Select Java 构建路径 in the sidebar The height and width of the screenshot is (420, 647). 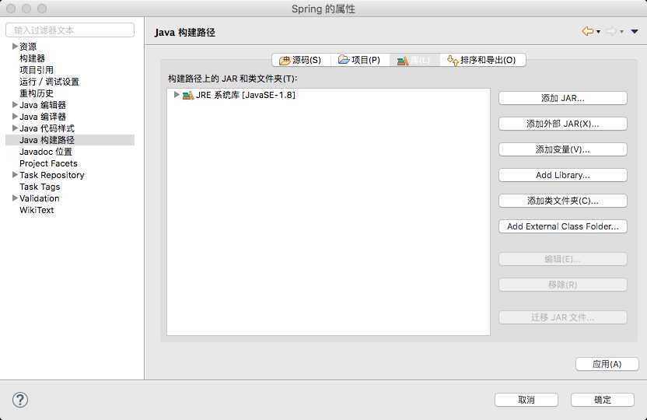70,140
